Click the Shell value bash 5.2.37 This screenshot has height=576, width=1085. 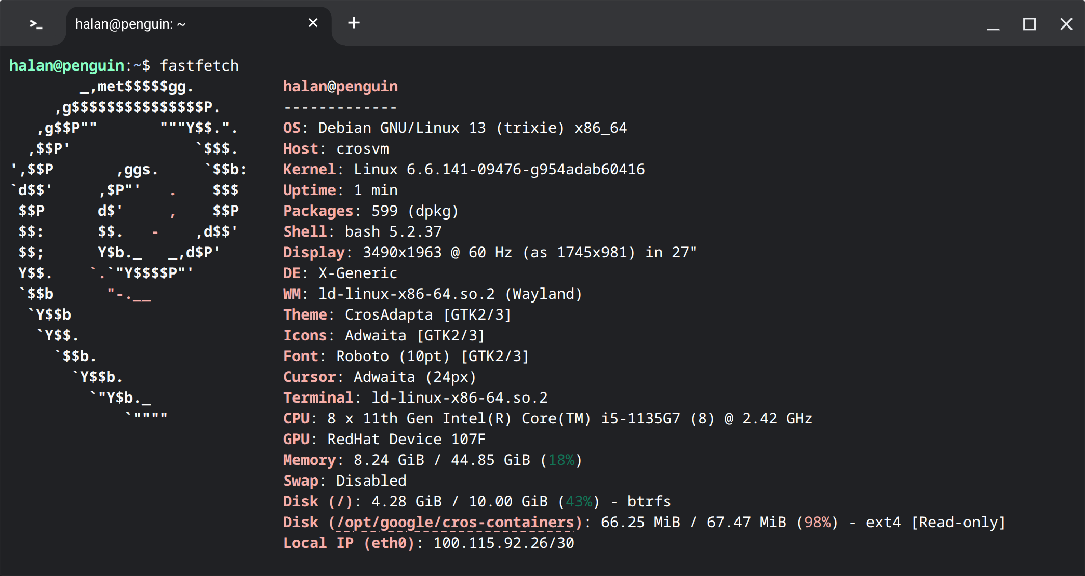pyautogui.click(x=393, y=231)
